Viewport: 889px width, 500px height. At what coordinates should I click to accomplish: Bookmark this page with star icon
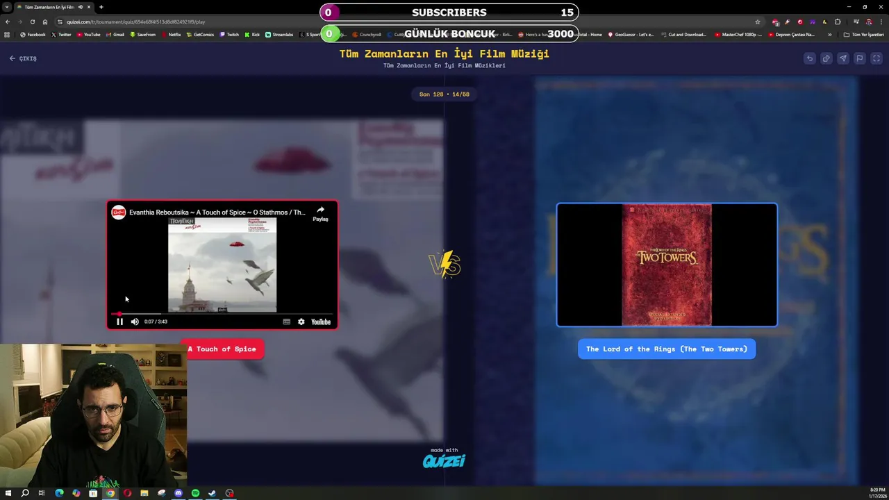click(757, 22)
